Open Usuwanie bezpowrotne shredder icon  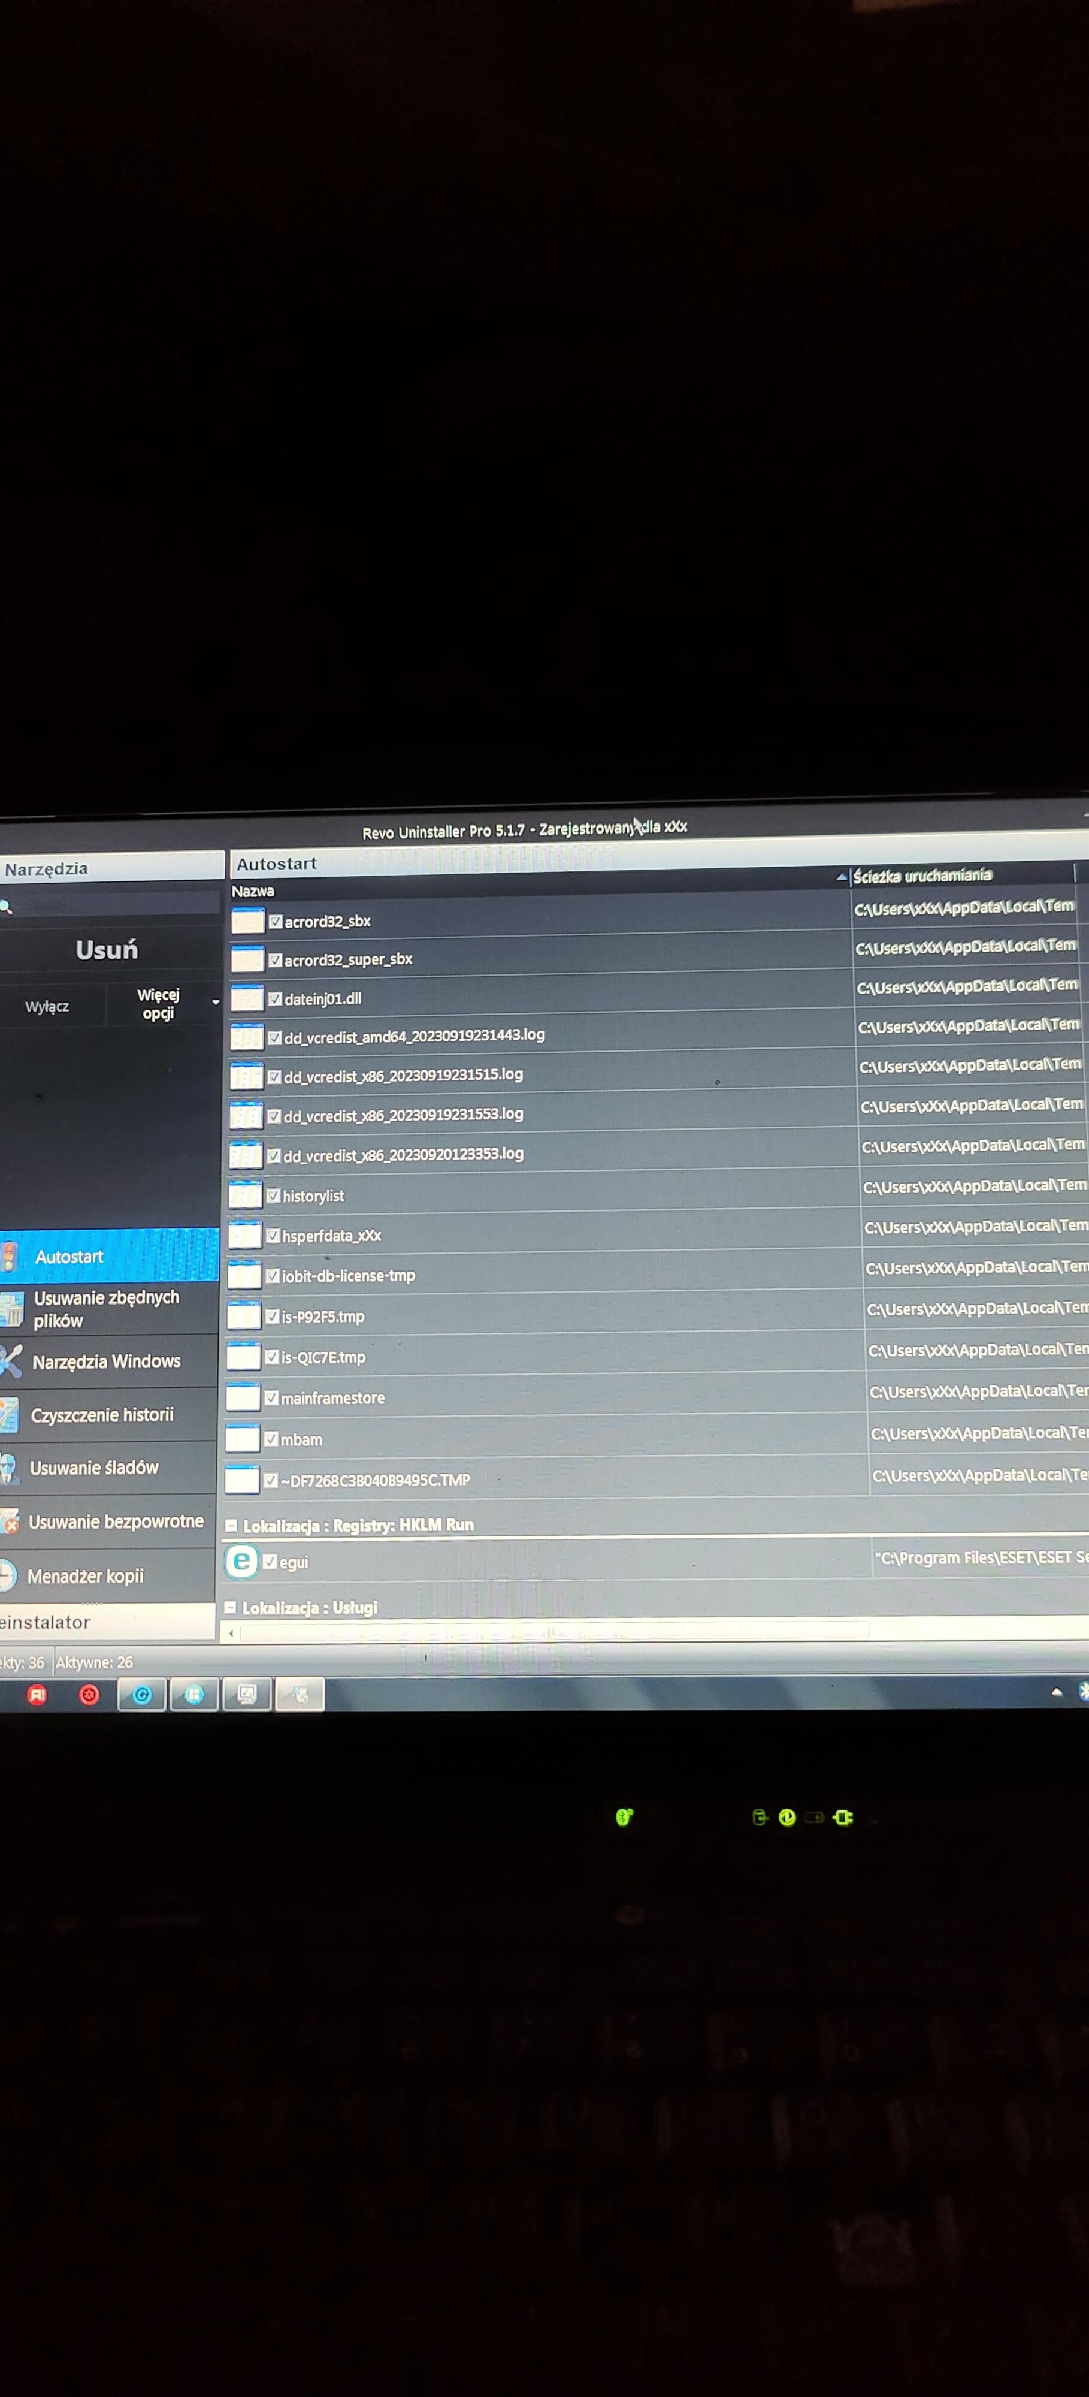tap(8, 1522)
